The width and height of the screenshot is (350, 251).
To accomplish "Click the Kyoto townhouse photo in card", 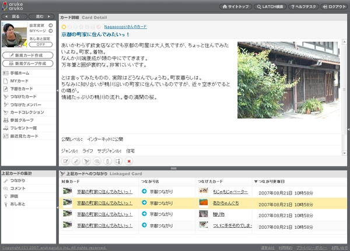I will (x=289, y=80).
